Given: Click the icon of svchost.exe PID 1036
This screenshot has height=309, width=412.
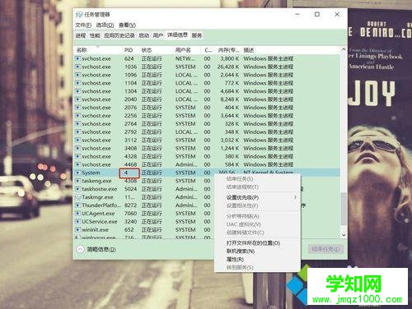Looking at the screenshot, I should coord(78,67).
